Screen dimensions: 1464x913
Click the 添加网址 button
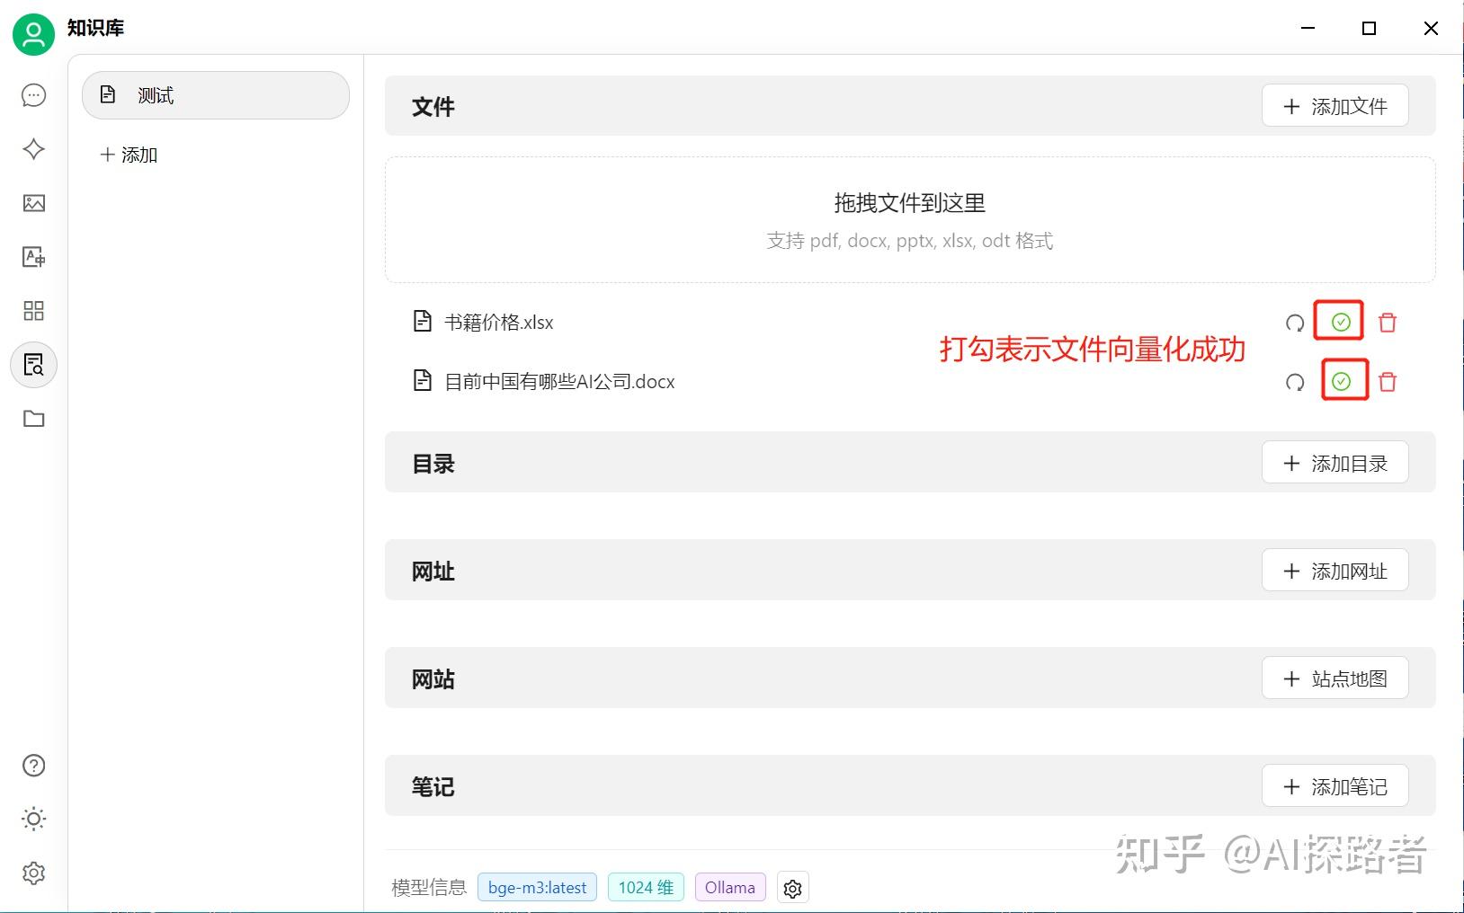tap(1335, 571)
